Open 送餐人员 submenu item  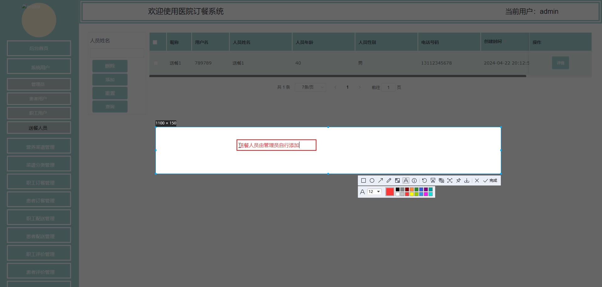point(39,128)
